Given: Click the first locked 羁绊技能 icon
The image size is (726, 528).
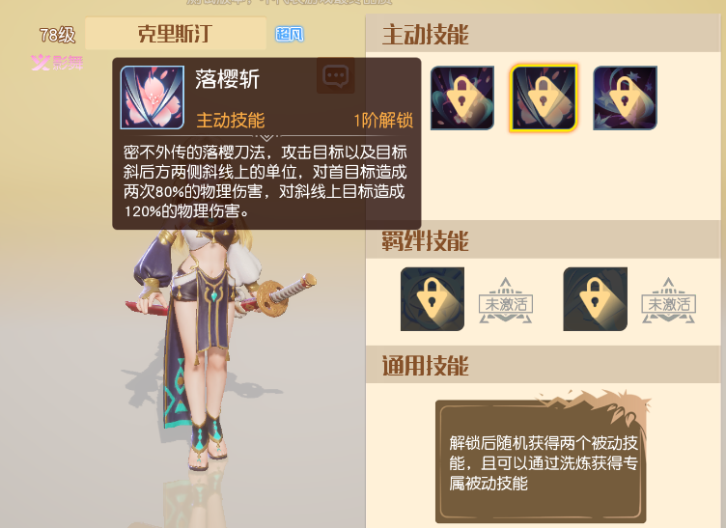Looking at the screenshot, I should (x=433, y=299).
